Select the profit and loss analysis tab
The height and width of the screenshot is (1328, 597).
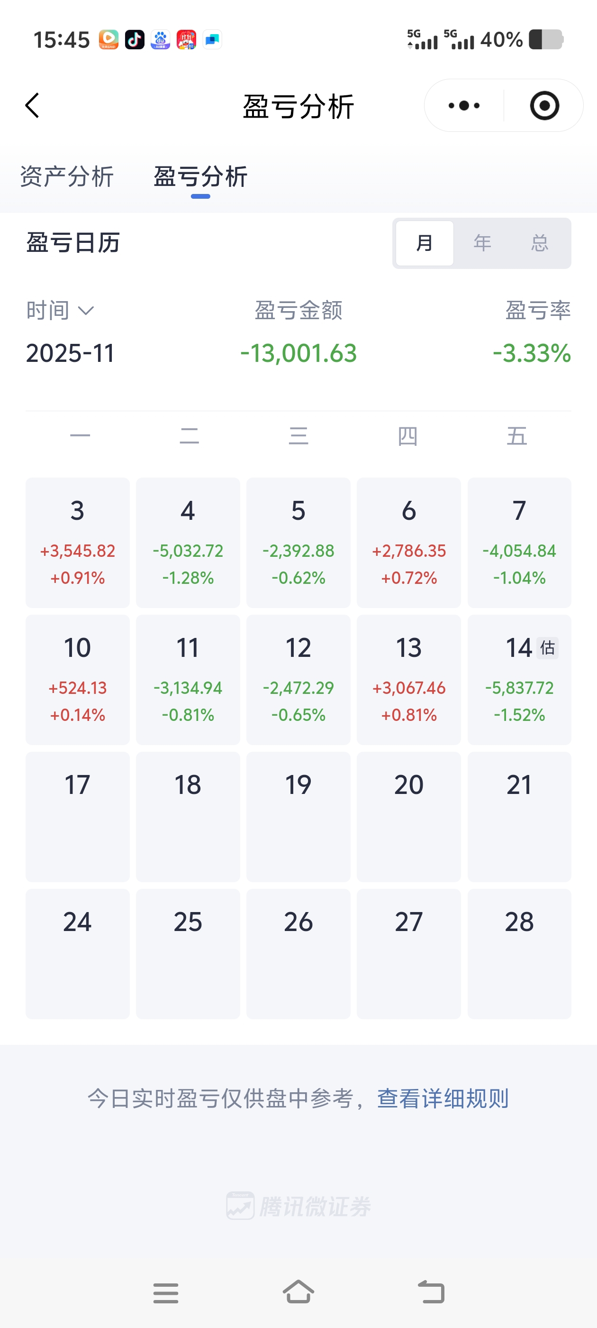200,177
